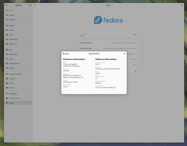
Task: Click the System gear icon in sidebar
Action: (x=7, y=103)
